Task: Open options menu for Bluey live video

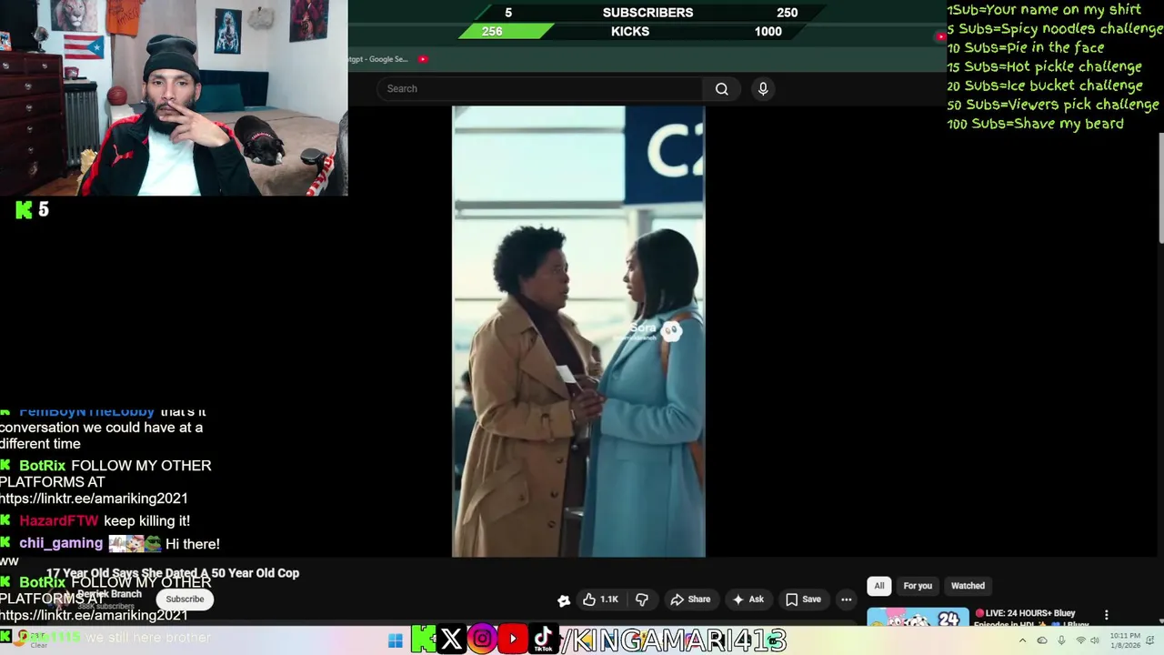Action: click(1106, 616)
